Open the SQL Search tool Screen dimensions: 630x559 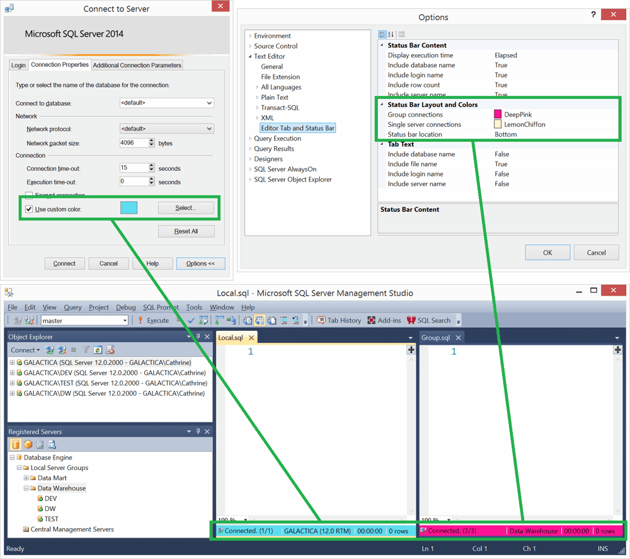(x=429, y=321)
